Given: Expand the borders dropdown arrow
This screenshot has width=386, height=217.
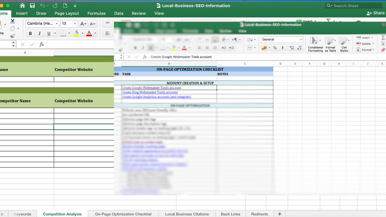Looking at the screenshot, I should [x=69, y=33].
